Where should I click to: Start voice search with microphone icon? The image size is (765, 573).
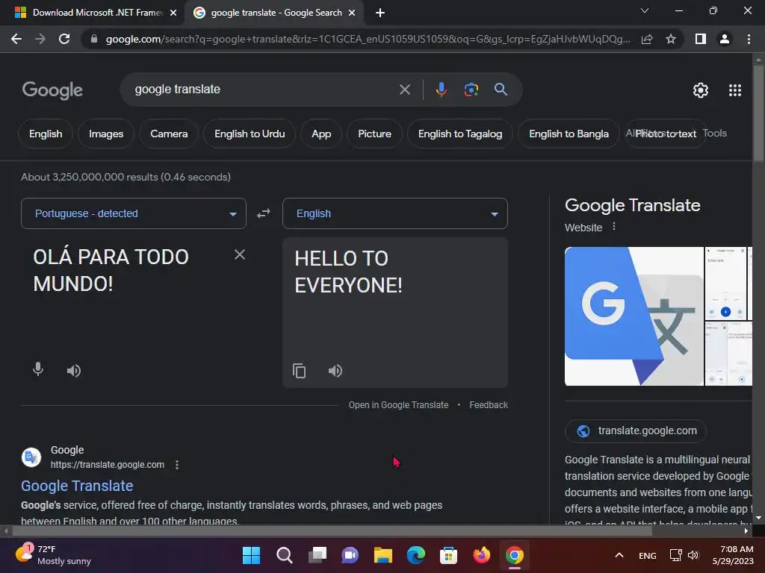click(441, 90)
